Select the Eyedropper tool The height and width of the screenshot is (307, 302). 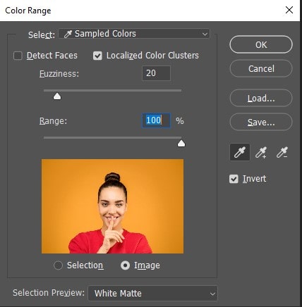coord(240,152)
